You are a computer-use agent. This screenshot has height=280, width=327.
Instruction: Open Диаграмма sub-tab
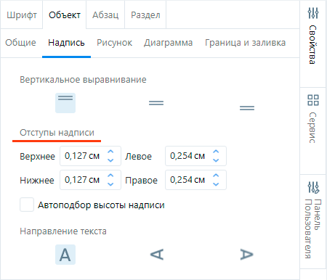[169, 43]
